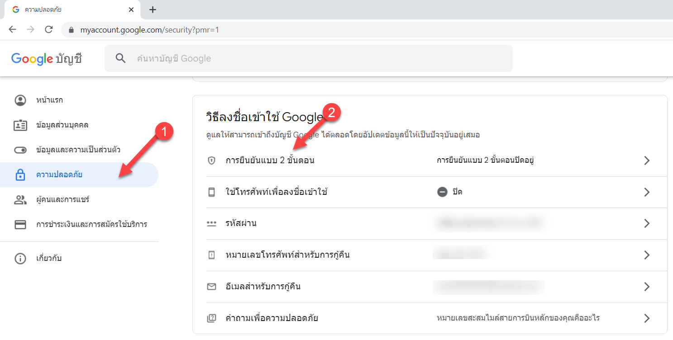Click the lock icon in the address bar
The width and height of the screenshot is (673, 340).
pos(71,30)
